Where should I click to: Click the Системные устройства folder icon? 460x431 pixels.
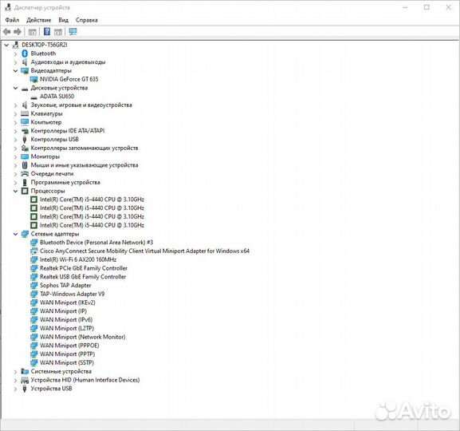point(25,372)
